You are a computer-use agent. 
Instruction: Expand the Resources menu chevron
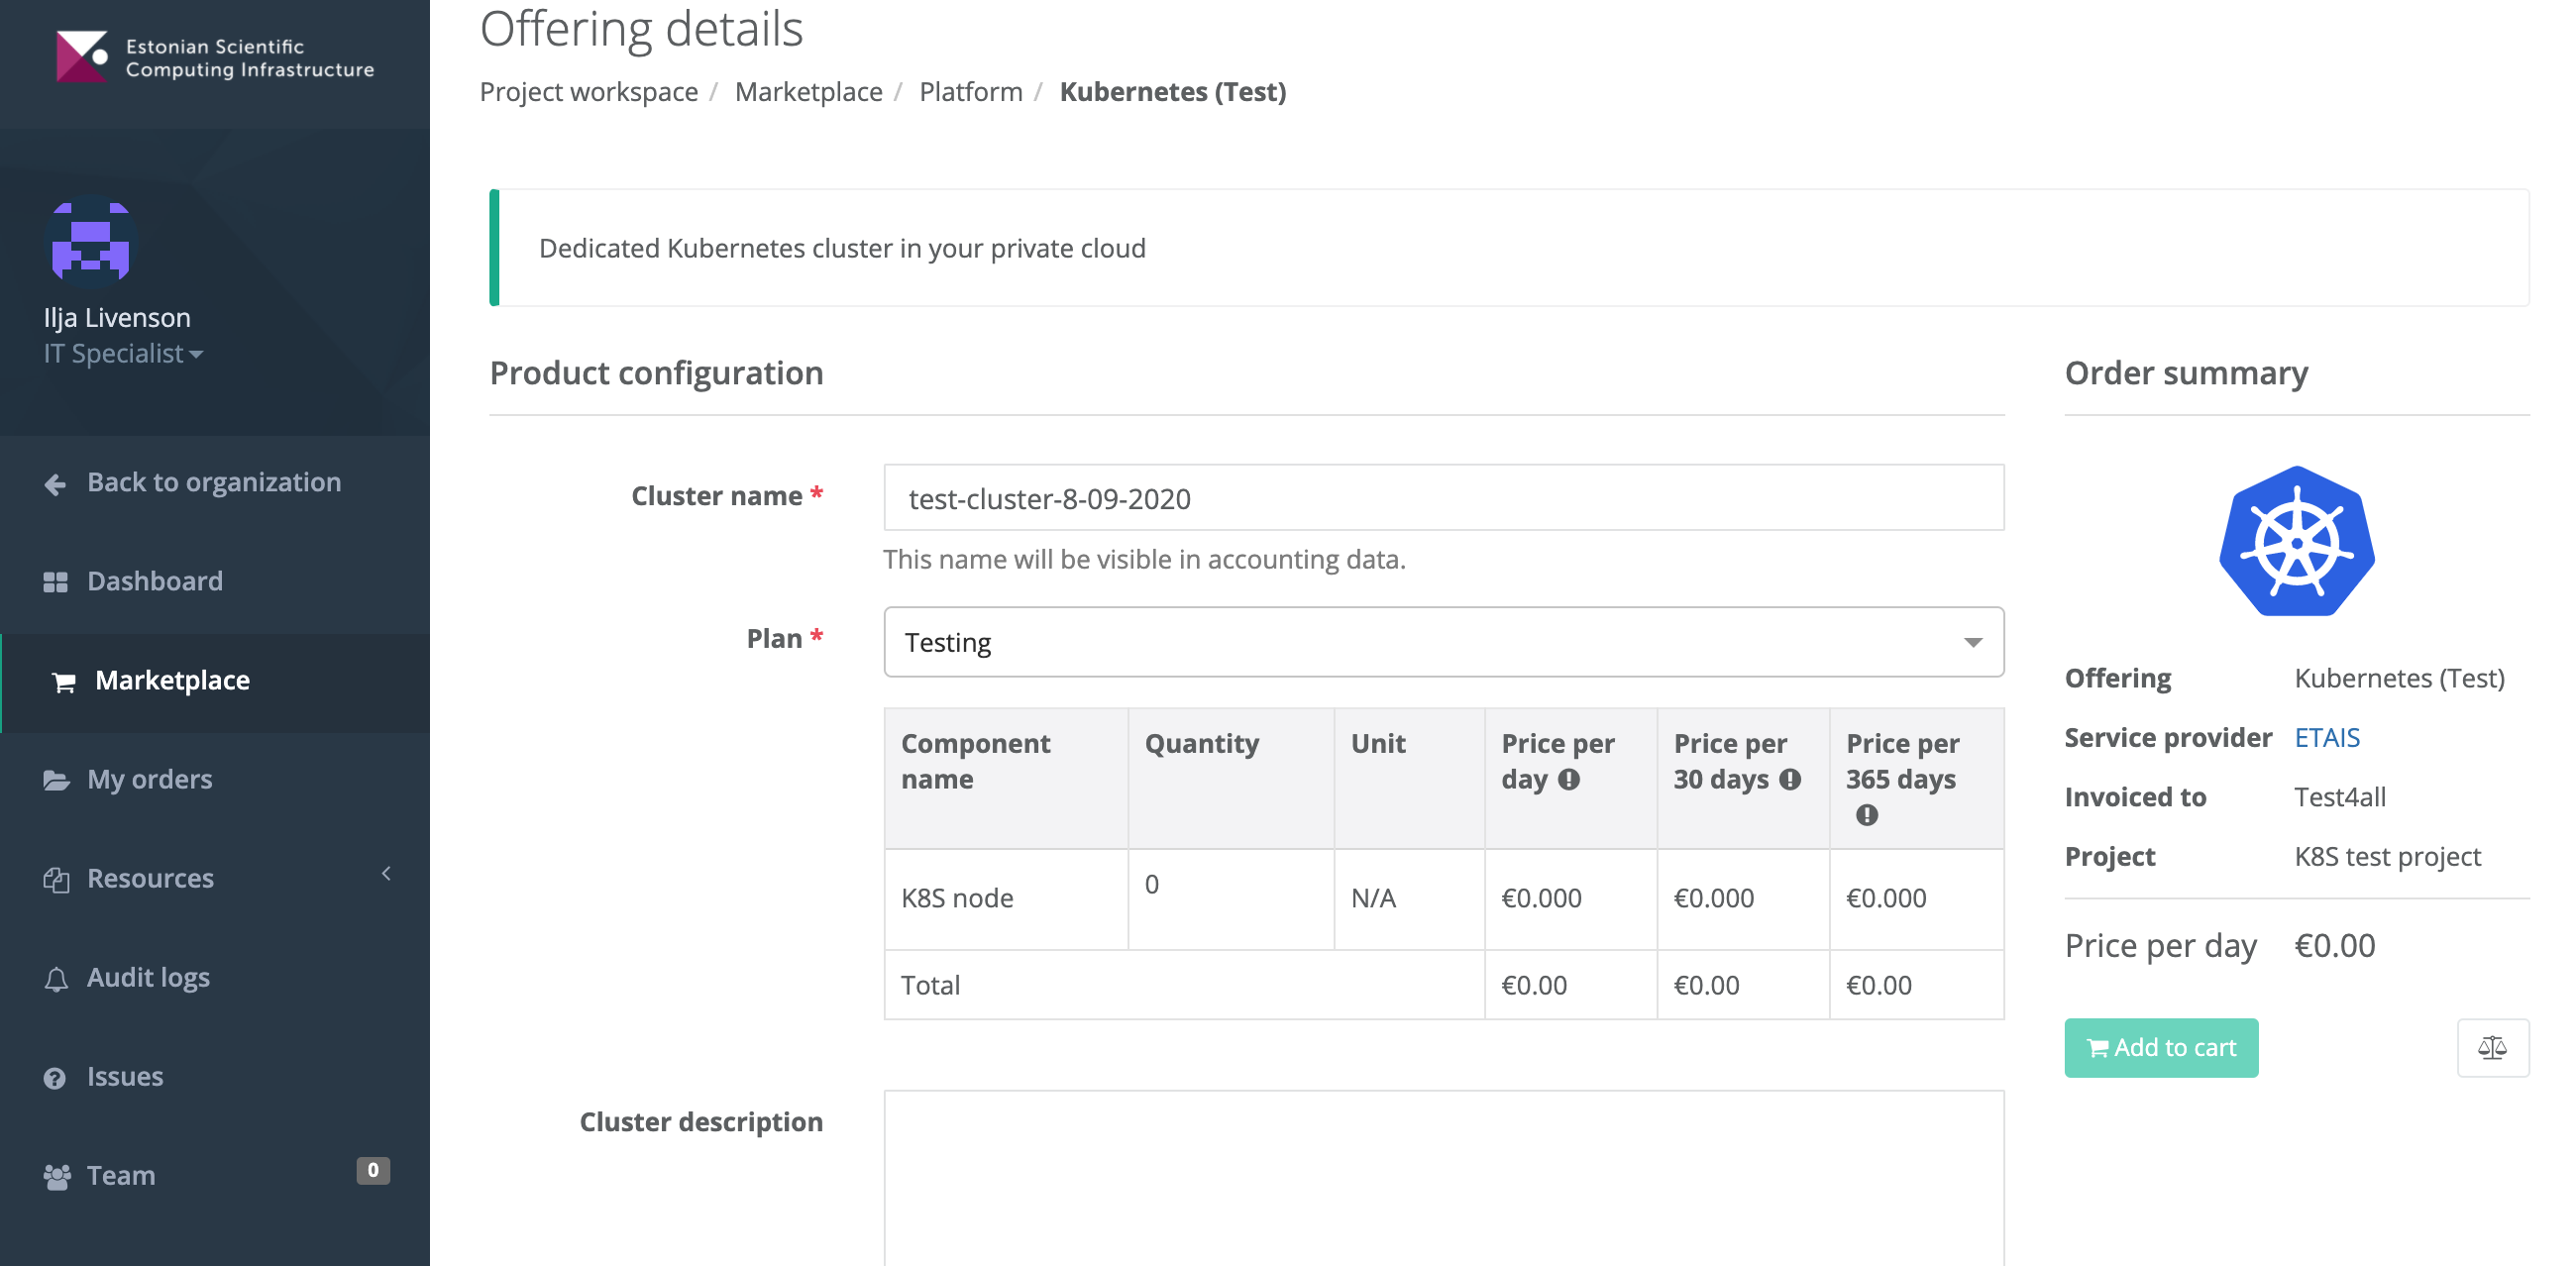[x=386, y=874]
